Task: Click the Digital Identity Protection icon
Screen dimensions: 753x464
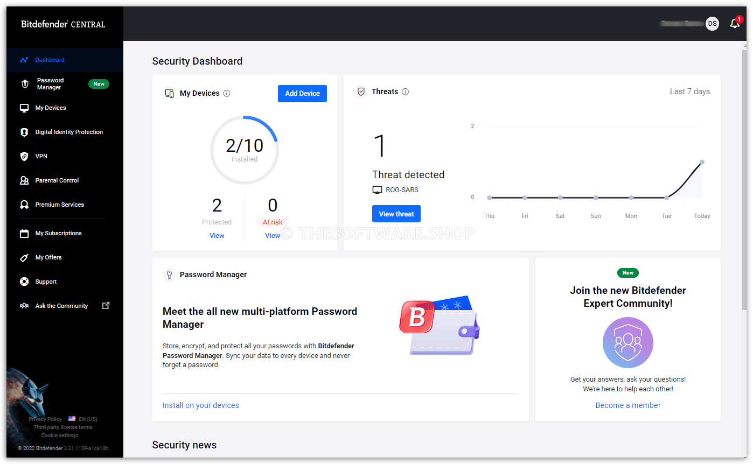Action: pyautogui.click(x=24, y=132)
